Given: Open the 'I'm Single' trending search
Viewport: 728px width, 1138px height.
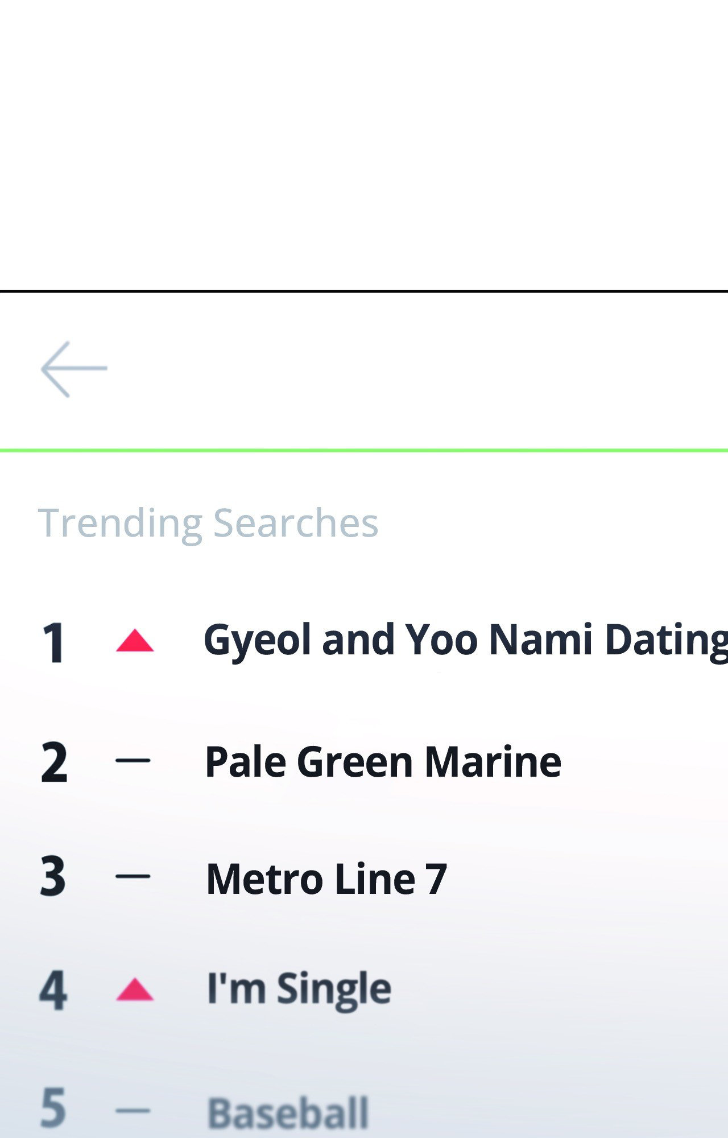Looking at the screenshot, I should pos(299,989).
